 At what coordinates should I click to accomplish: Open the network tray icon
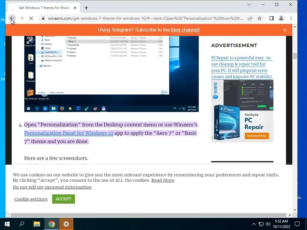[261, 224]
